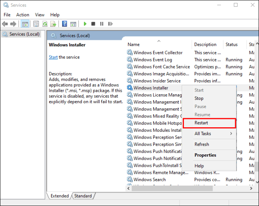Select the Windows Event Log service
The width and height of the screenshot is (259, 206).
(x=153, y=60)
